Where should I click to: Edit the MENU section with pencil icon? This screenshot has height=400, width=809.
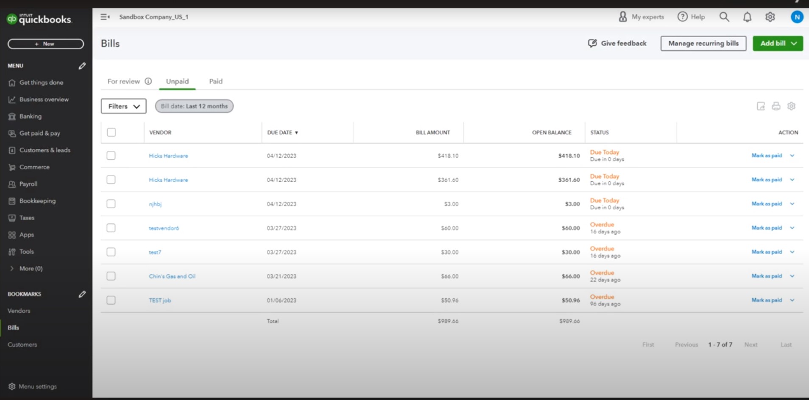tap(82, 66)
